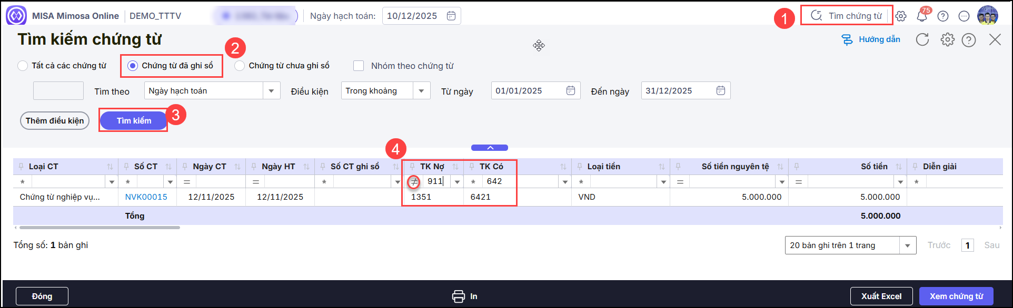Pin the Số tiền column

[797, 167]
